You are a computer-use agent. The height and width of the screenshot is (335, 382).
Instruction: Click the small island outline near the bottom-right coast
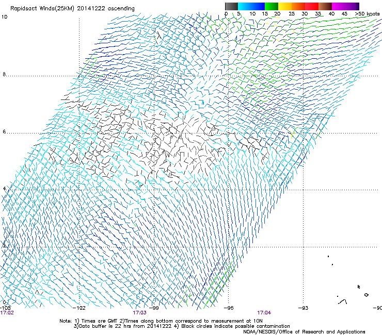click(366, 295)
